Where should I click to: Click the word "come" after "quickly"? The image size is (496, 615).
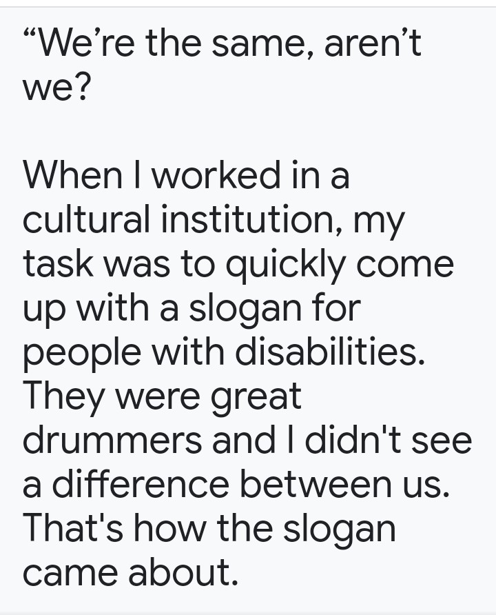tap(404, 265)
